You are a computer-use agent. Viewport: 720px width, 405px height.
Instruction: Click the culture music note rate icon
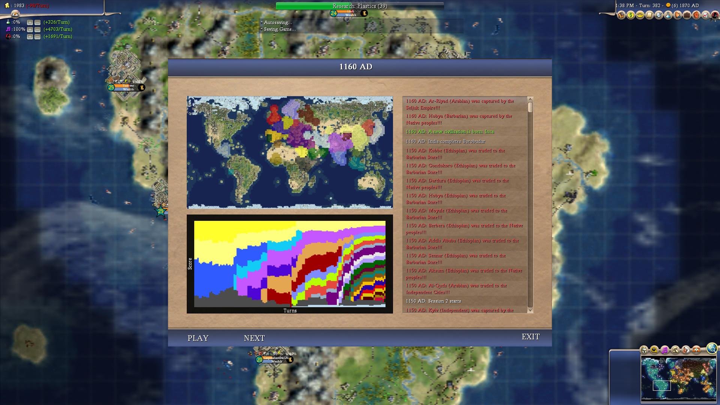pos(8,29)
